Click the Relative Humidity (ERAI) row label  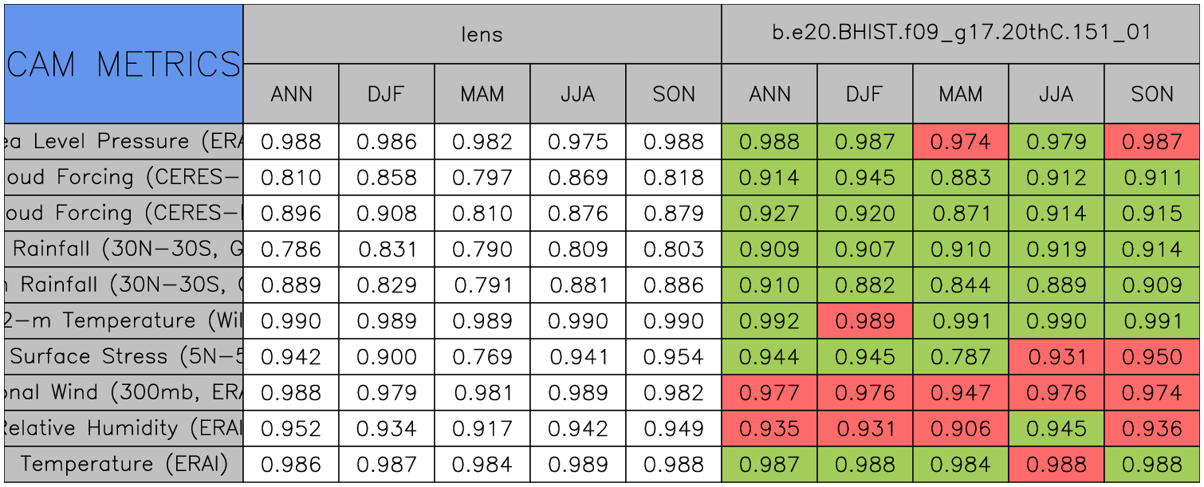(124, 428)
